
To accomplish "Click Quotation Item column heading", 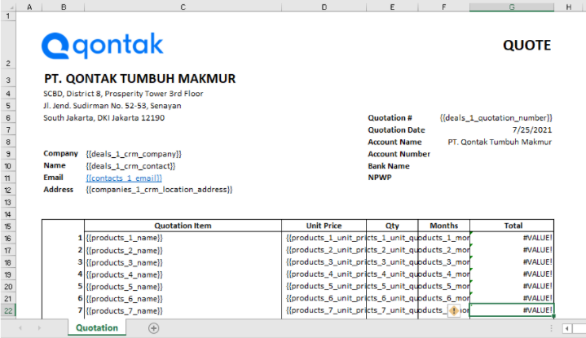I will [183, 226].
